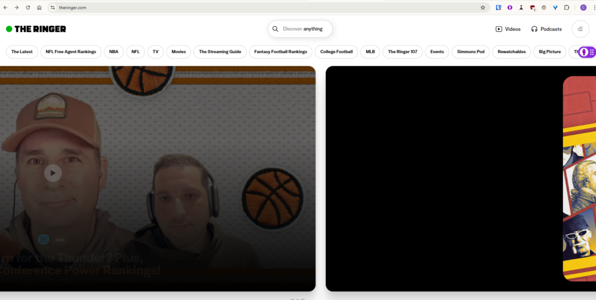This screenshot has height=300, width=596.
Task: Reload the current page
Action: (28, 8)
